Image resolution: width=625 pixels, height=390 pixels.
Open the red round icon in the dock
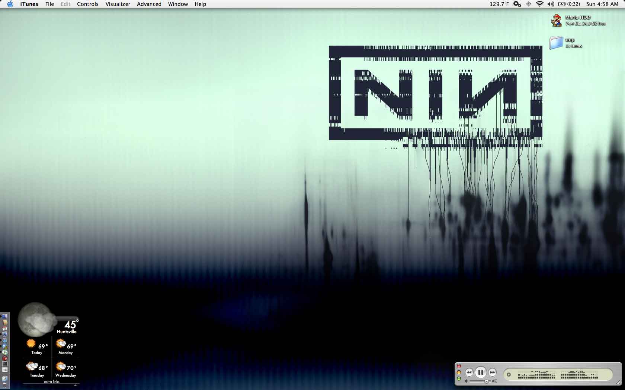(x=5, y=358)
